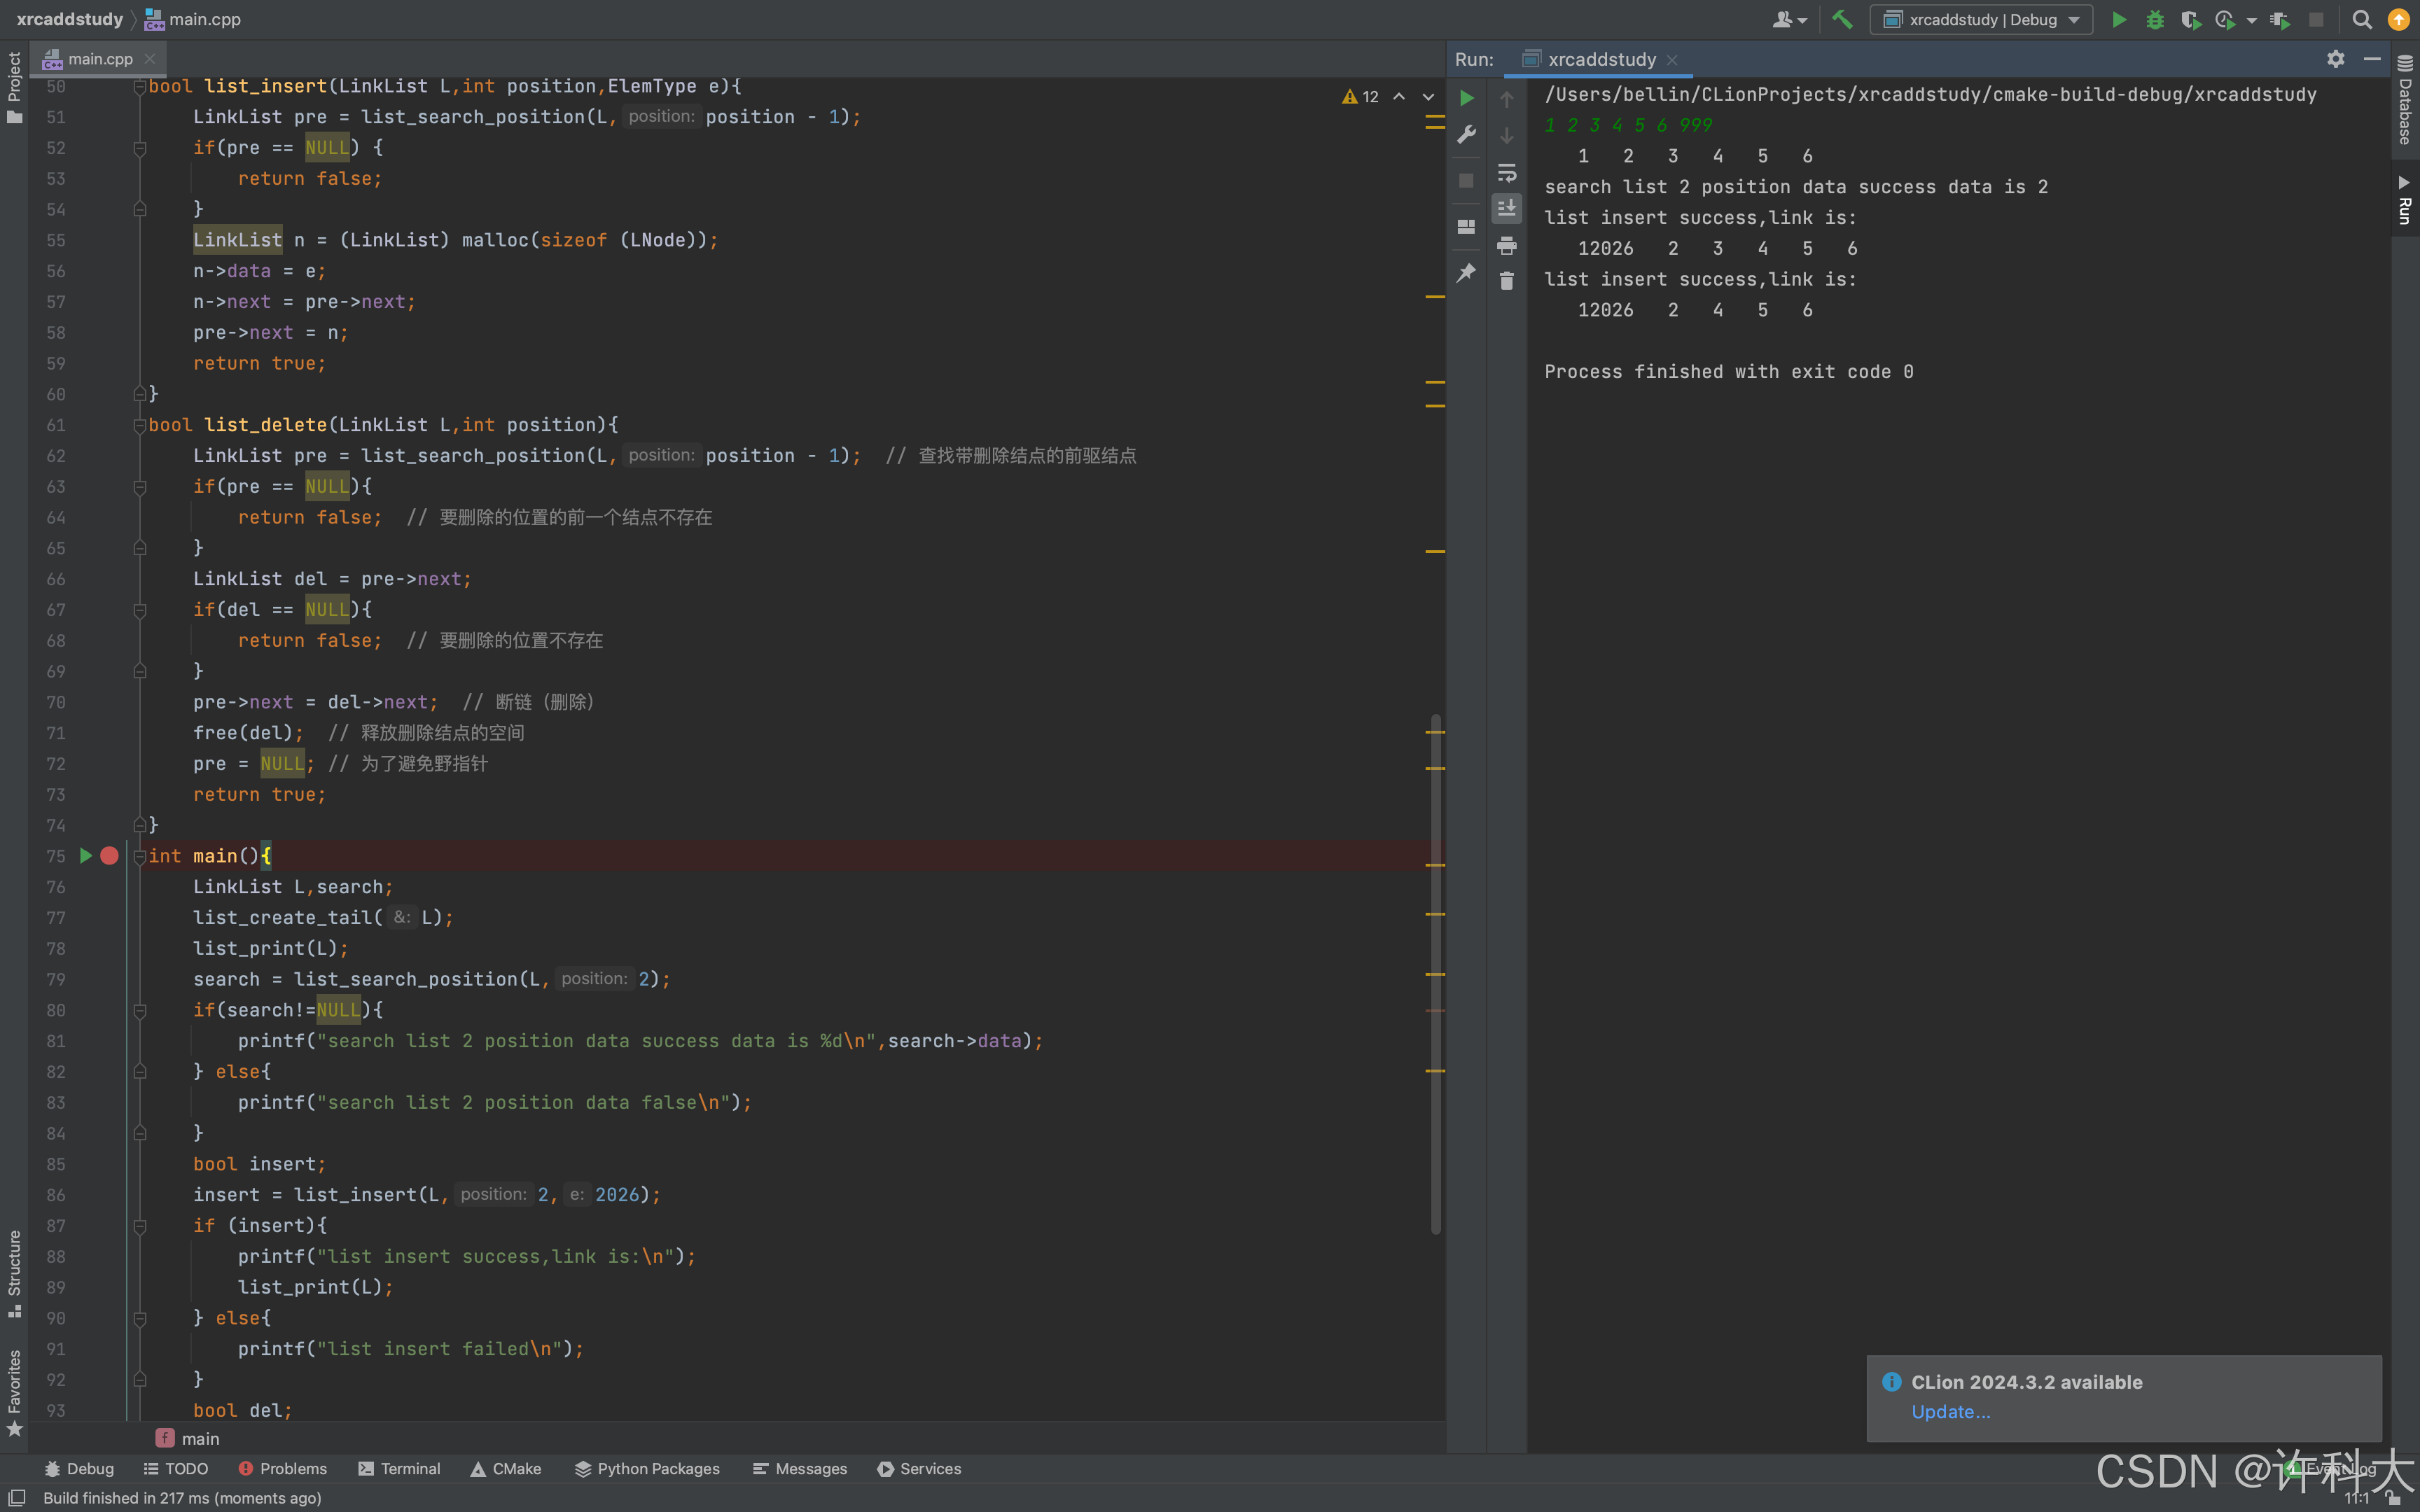Run xrcaddstudy with the green play button
Viewport: 2420px width, 1512px height.
point(2118,19)
